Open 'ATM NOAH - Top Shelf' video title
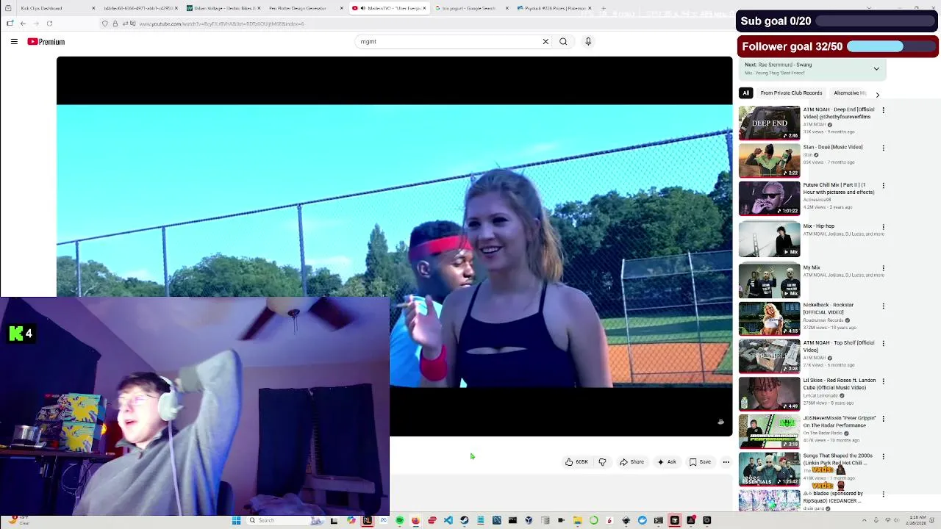This screenshot has width=941, height=529. (838, 346)
